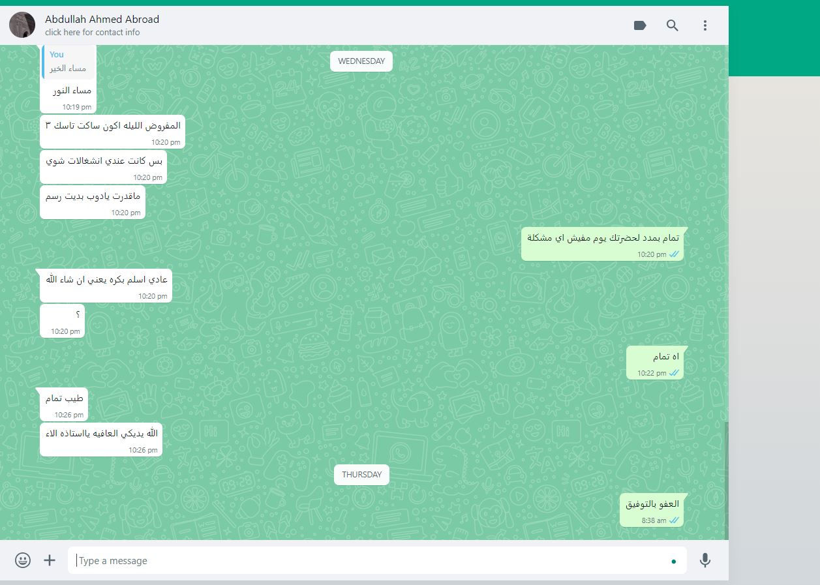820x585 pixels.
Task: Select sent message 'اه تمام'
Action: [x=656, y=363]
